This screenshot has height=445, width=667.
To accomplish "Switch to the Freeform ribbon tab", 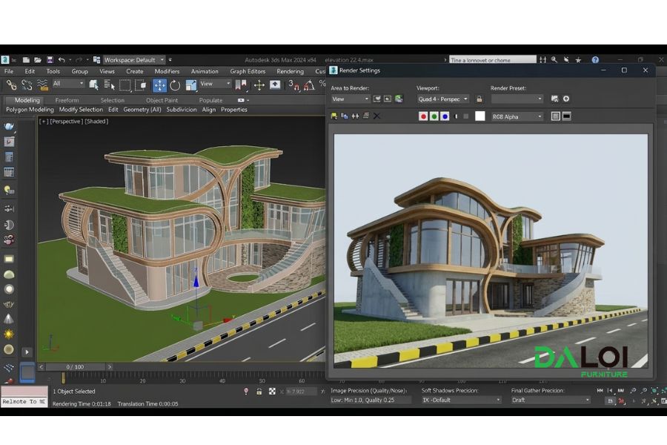I will pos(67,100).
